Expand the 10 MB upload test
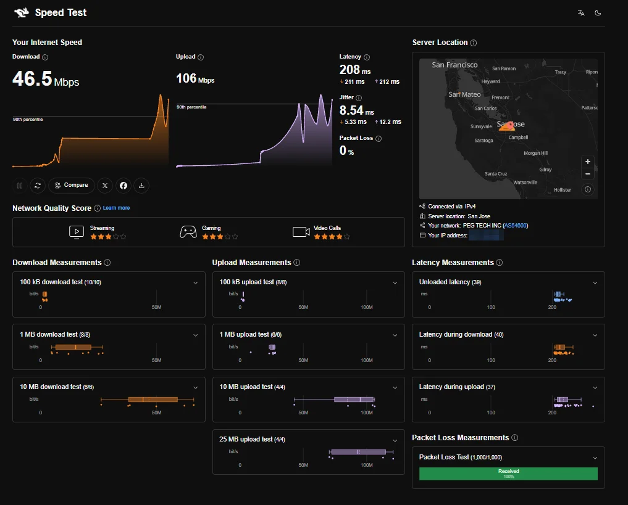The image size is (628, 505). [395, 387]
